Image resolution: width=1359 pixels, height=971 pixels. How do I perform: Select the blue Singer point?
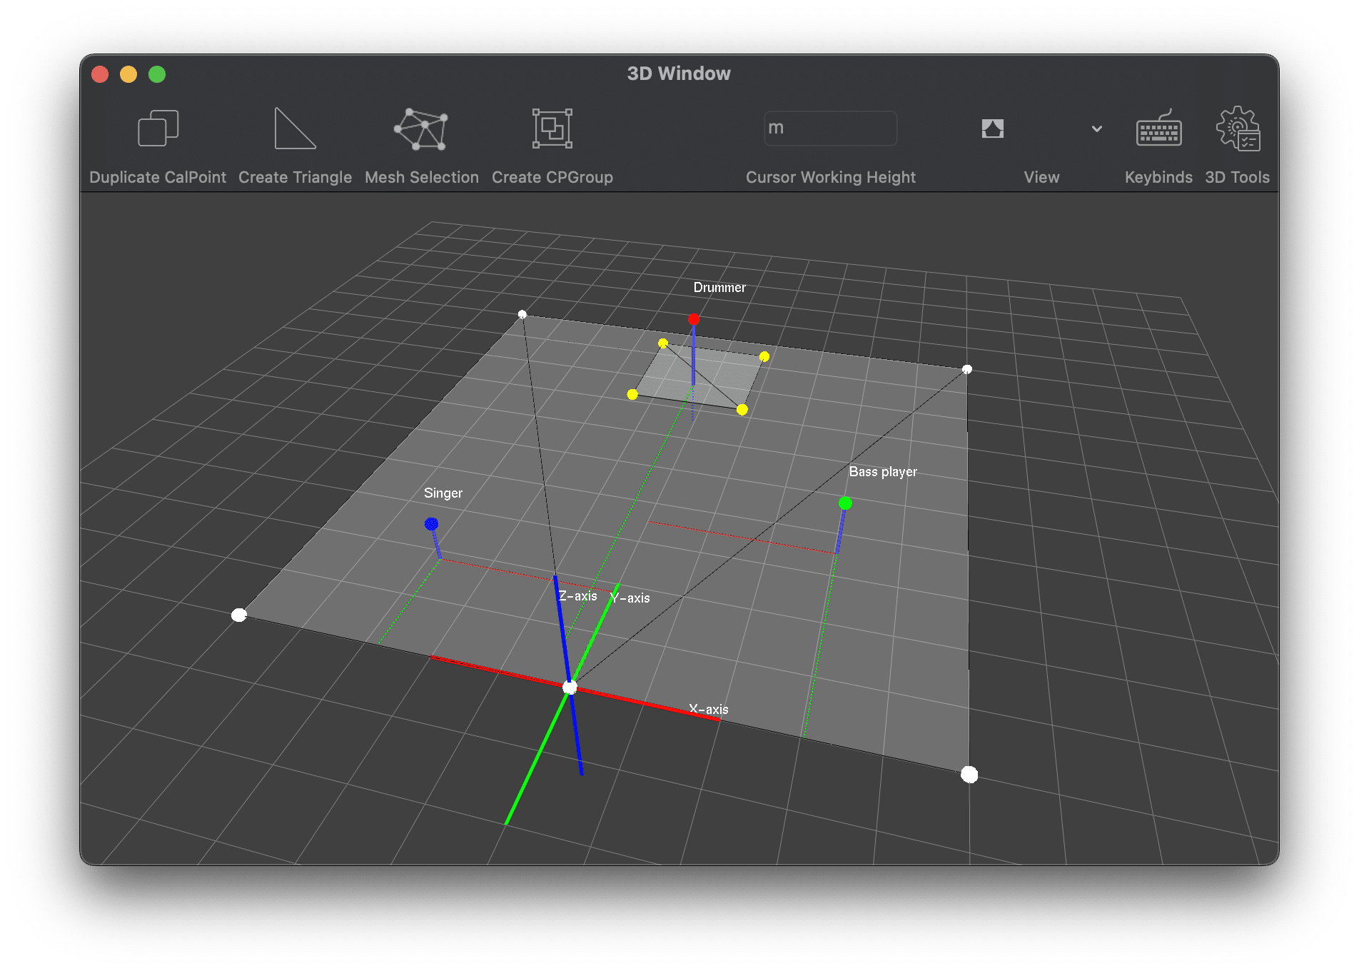point(431,524)
